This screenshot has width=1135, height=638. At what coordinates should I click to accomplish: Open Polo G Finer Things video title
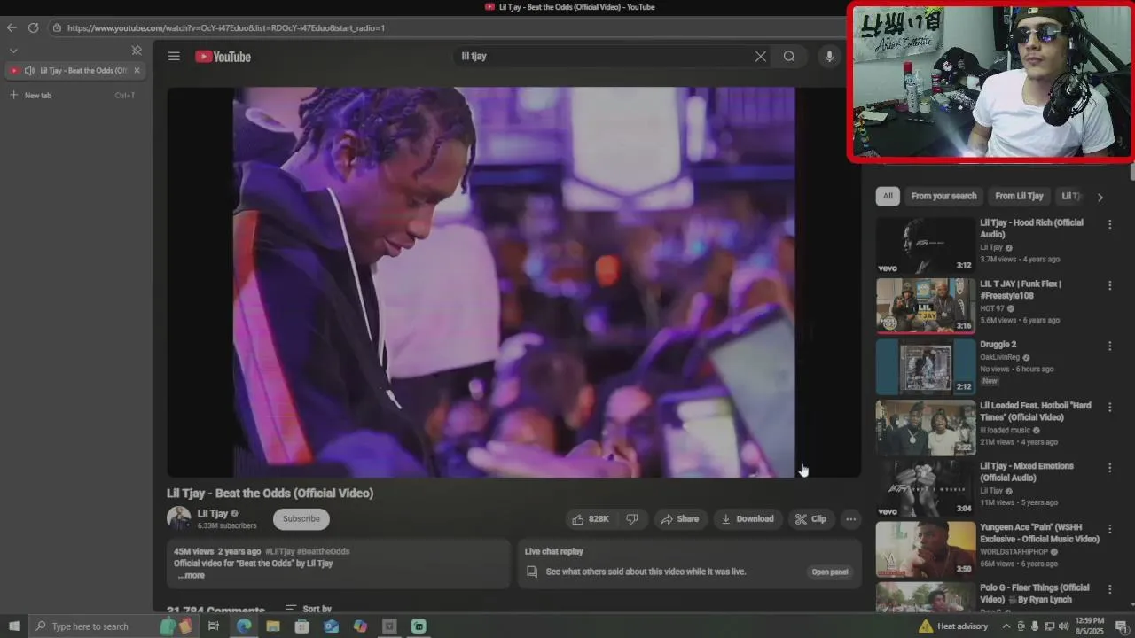tap(1034, 594)
